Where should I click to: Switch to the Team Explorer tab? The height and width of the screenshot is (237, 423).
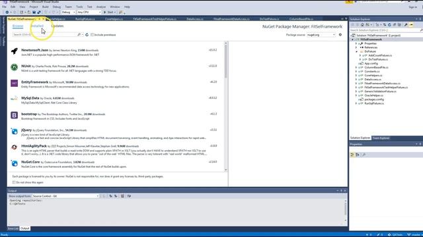pos(381,138)
